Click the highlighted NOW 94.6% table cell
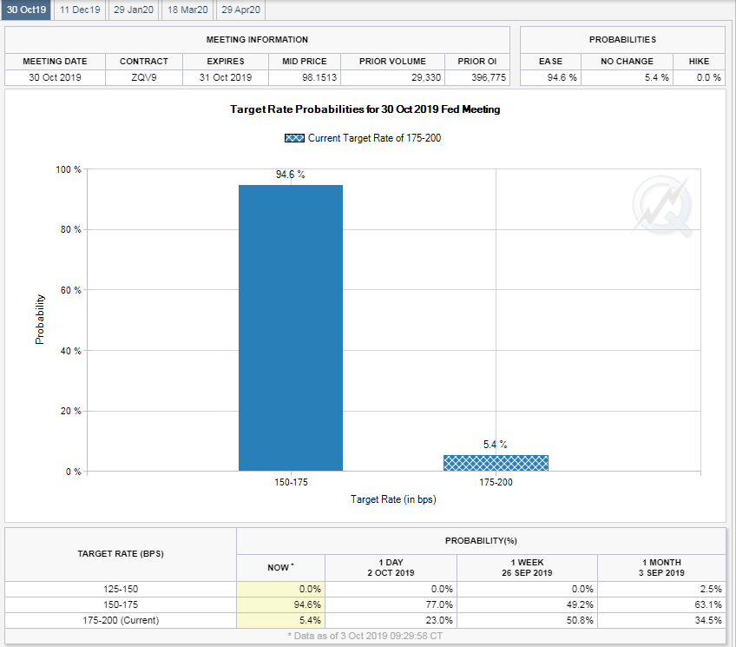This screenshot has height=647, width=736. click(280, 604)
